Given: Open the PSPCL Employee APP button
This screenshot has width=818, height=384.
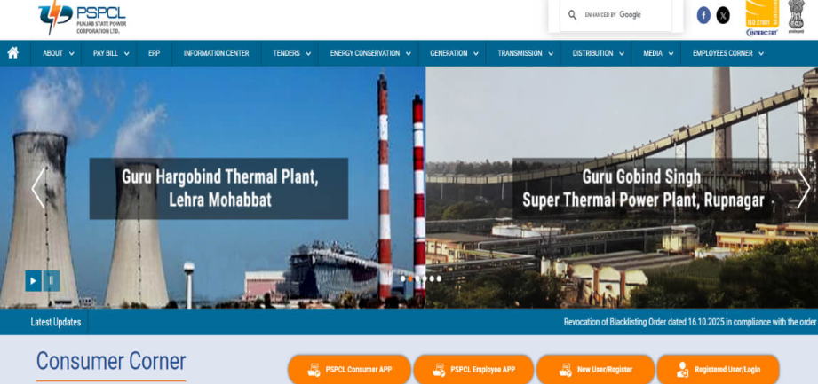Looking at the screenshot, I should pyautogui.click(x=473, y=370).
